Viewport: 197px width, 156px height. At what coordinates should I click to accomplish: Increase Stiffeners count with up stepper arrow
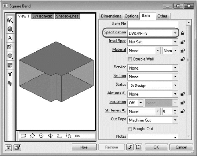click(175, 110)
